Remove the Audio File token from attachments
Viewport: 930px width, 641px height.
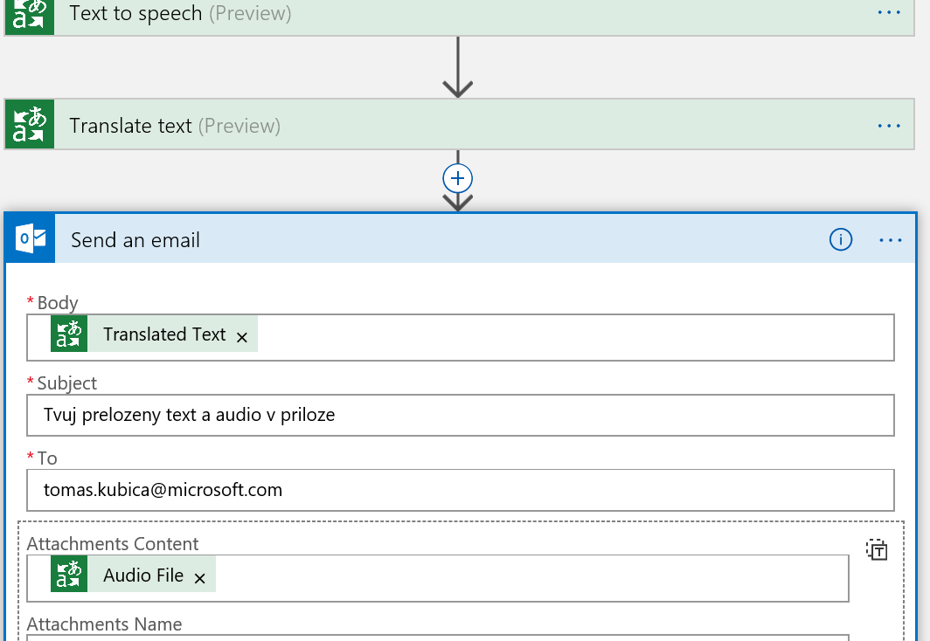pos(200,578)
